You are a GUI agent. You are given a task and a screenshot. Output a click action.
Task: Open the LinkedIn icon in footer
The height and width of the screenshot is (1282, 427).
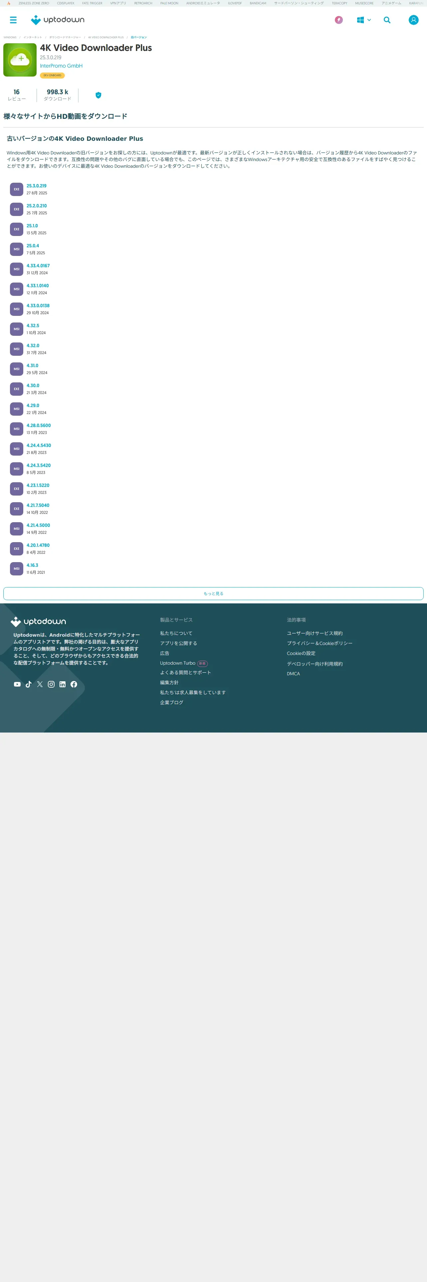pos(63,684)
